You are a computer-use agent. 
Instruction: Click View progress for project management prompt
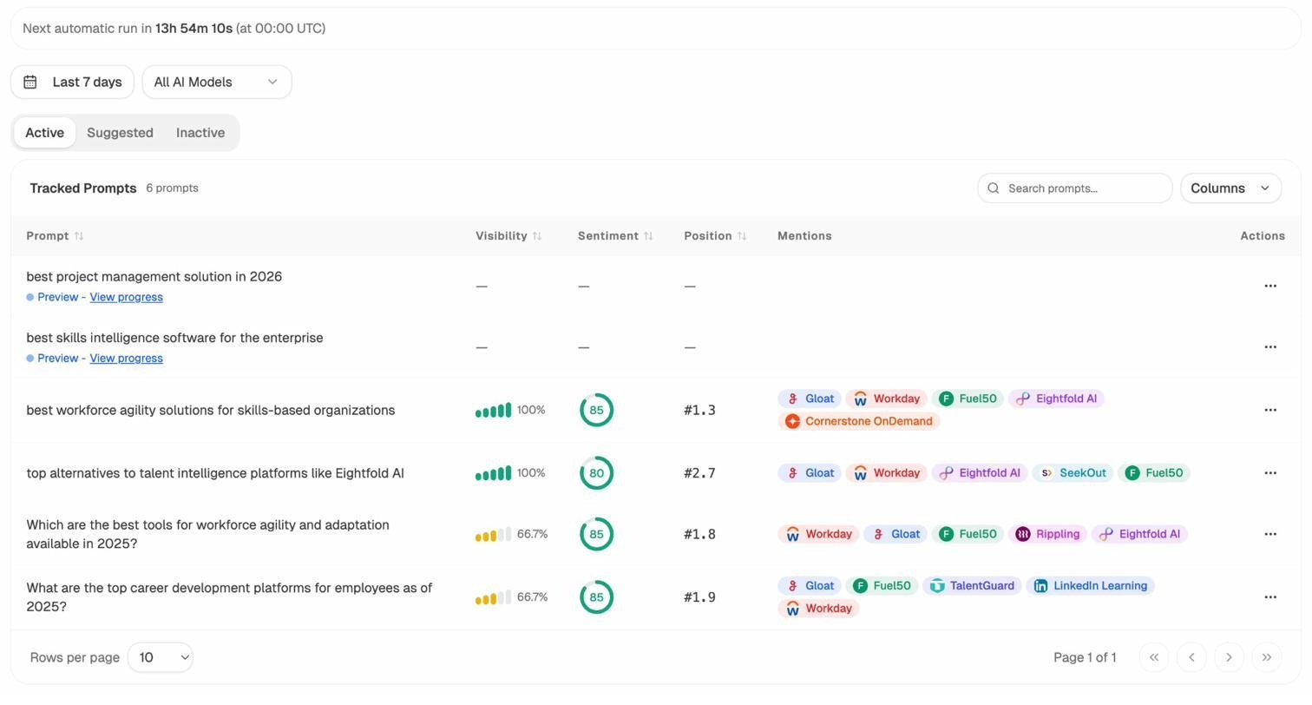126,297
